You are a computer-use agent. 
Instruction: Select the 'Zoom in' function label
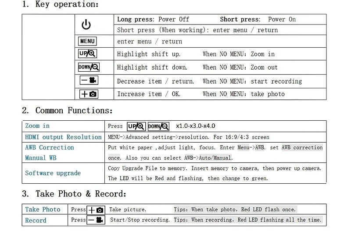click(x=37, y=126)
